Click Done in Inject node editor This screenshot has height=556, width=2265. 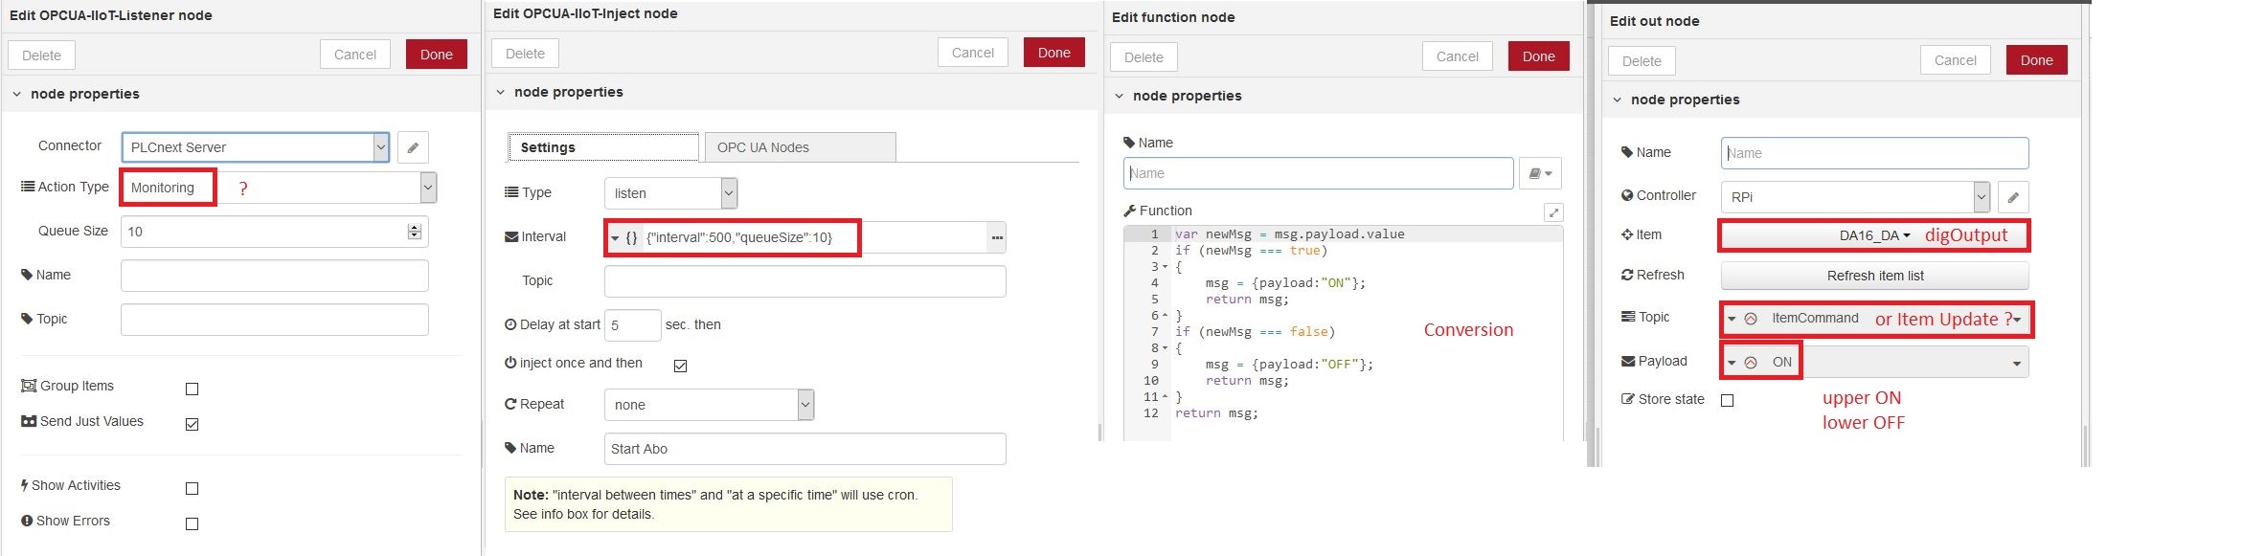coord(1054,53)
